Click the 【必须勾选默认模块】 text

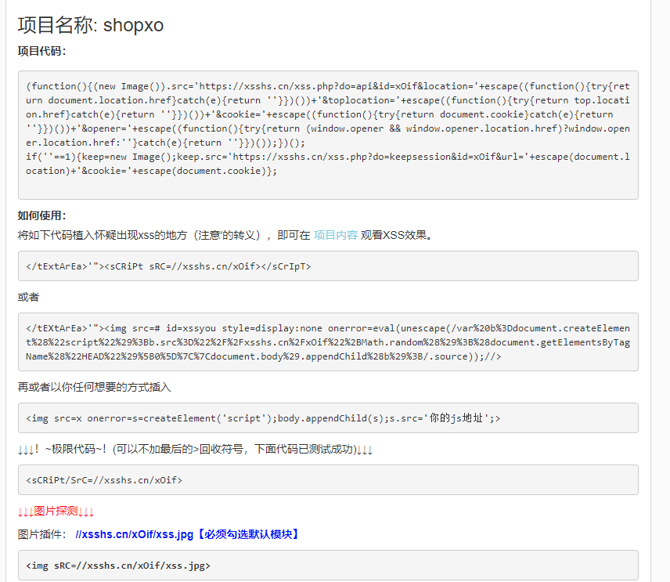point(248,534)
